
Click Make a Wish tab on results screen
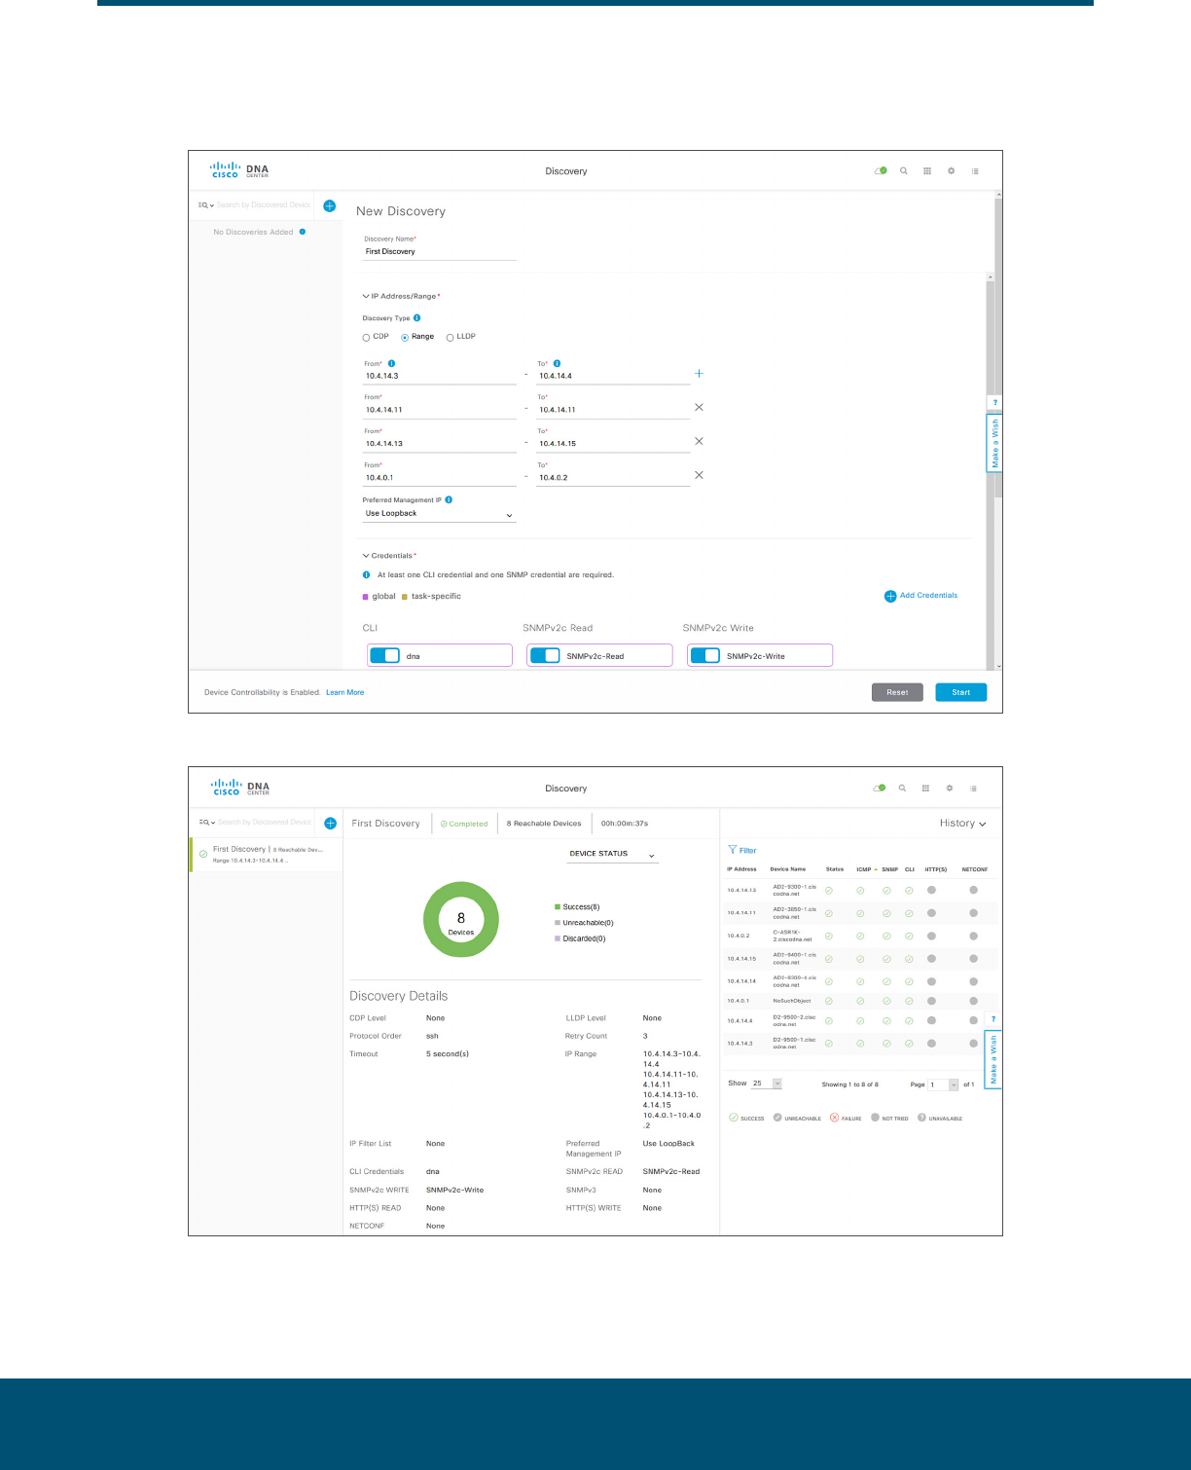tap(993, 1059)
